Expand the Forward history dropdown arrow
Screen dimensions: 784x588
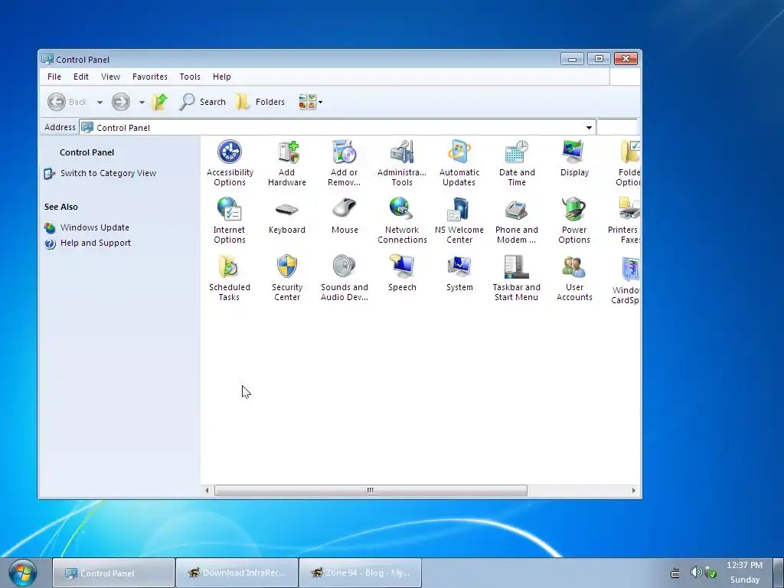[142, 102]
